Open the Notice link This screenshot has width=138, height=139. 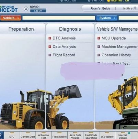128,8
